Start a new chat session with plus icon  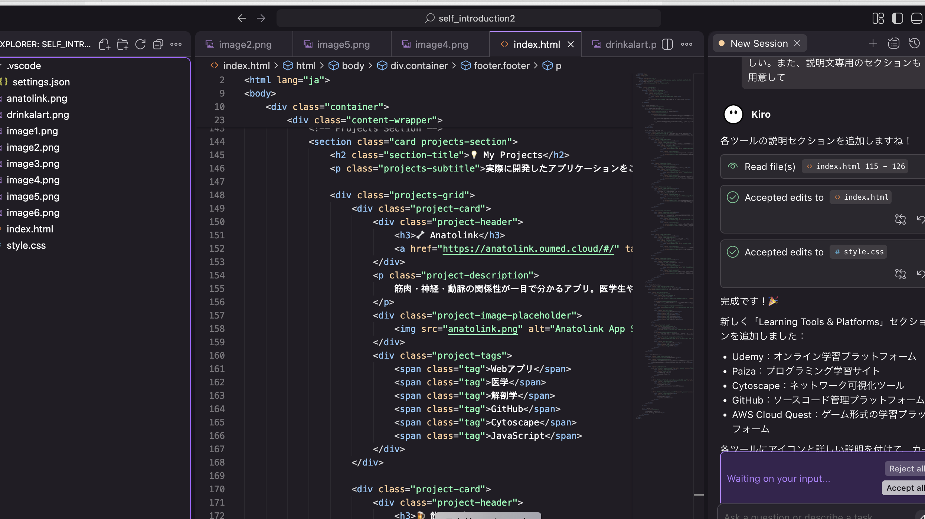click(873, 43)
